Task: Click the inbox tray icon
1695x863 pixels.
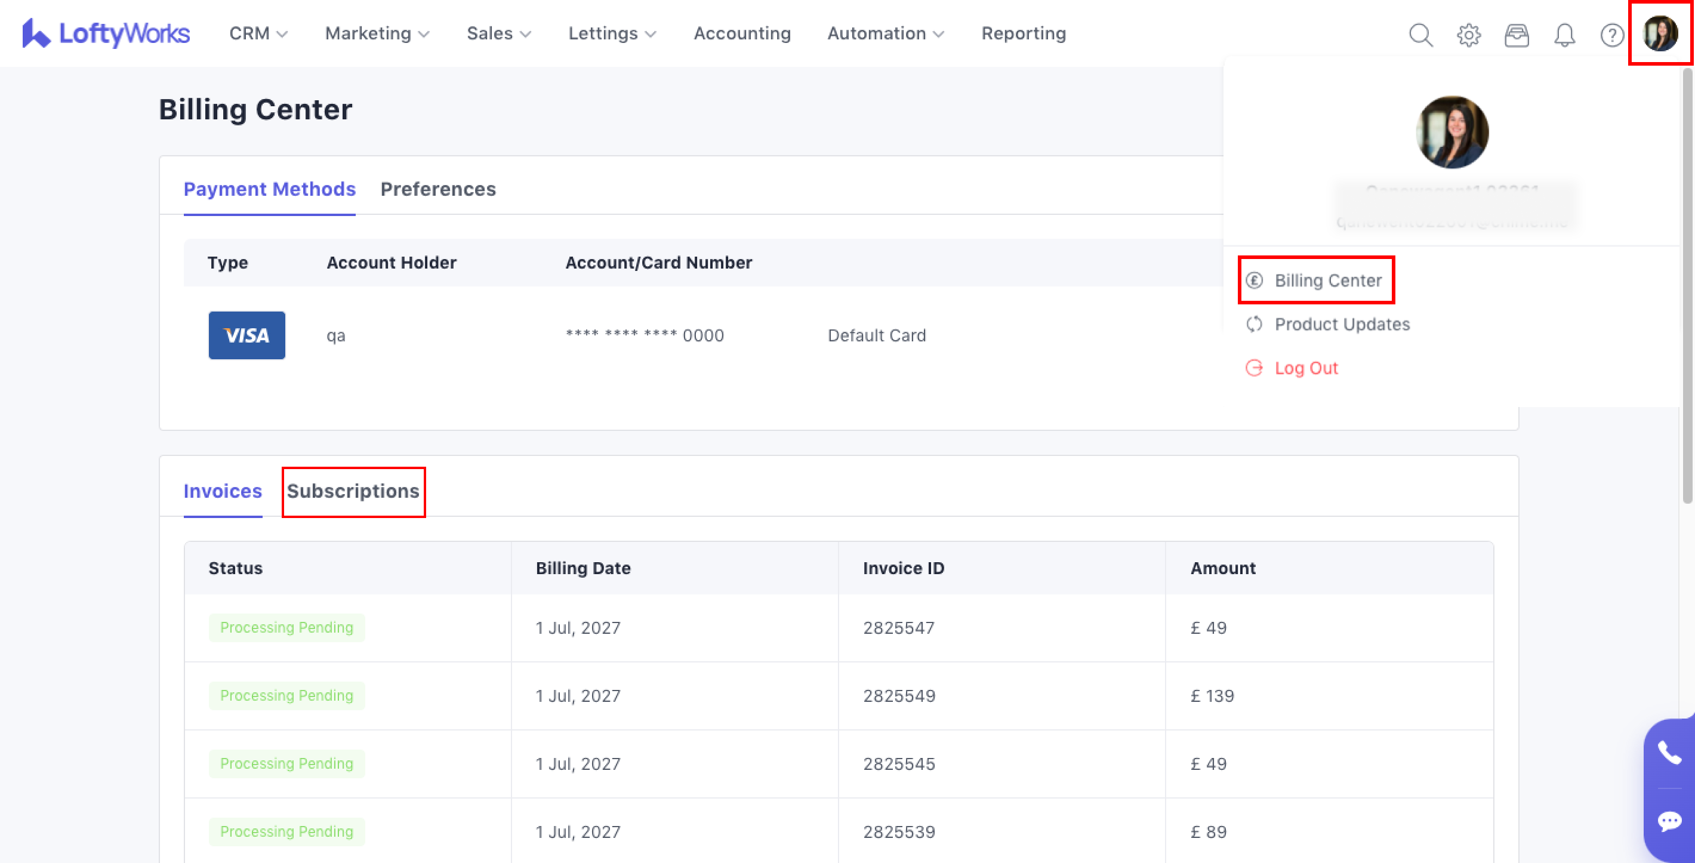Action: click(1516, 34)
